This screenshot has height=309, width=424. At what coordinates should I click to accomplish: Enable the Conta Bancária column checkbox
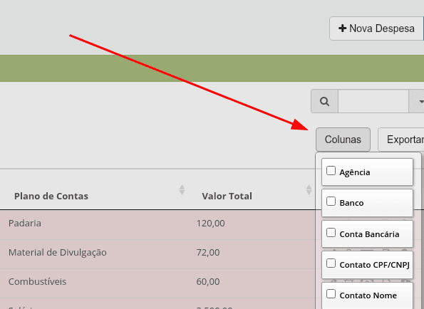click(331, 233)
